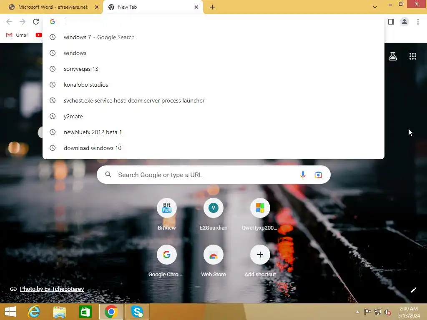
Task: Open the Search Labs flask icon
Action: [393, 56]
